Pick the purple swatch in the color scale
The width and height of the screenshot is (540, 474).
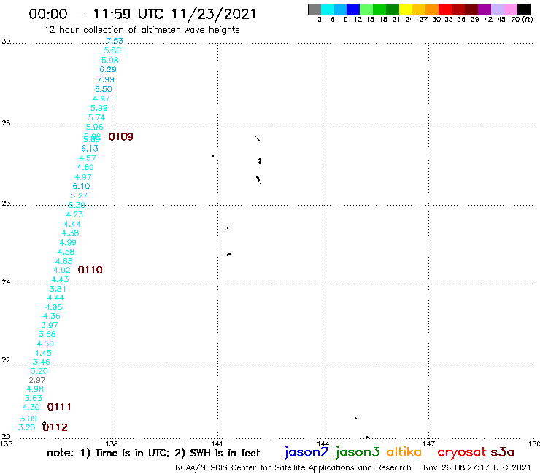coord(485,9)
